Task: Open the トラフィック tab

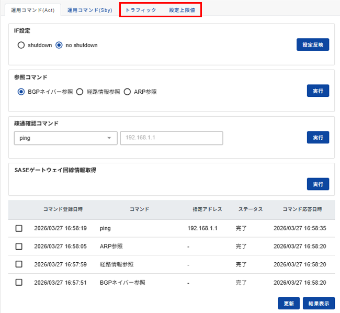Action: click(140, 10)
